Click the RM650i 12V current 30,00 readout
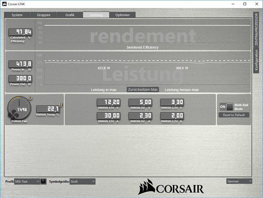263x198 pixels. pos(108,116)
